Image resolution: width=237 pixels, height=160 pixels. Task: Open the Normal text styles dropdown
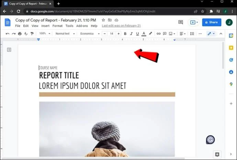coord(65,34)
